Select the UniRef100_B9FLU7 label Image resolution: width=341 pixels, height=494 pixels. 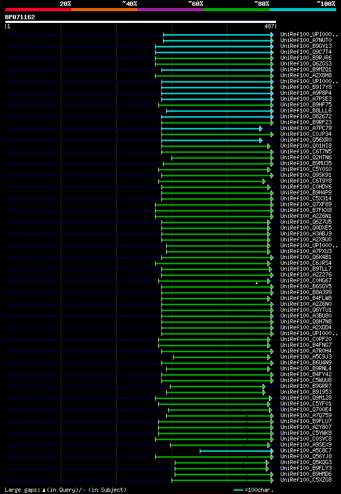coord(306,421)
